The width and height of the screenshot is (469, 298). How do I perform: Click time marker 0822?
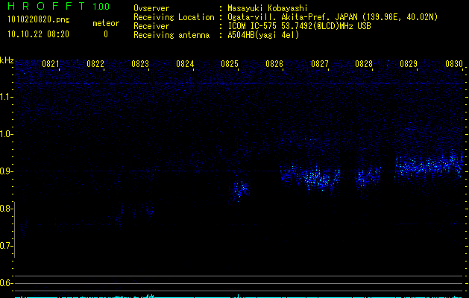coord(95,64)
